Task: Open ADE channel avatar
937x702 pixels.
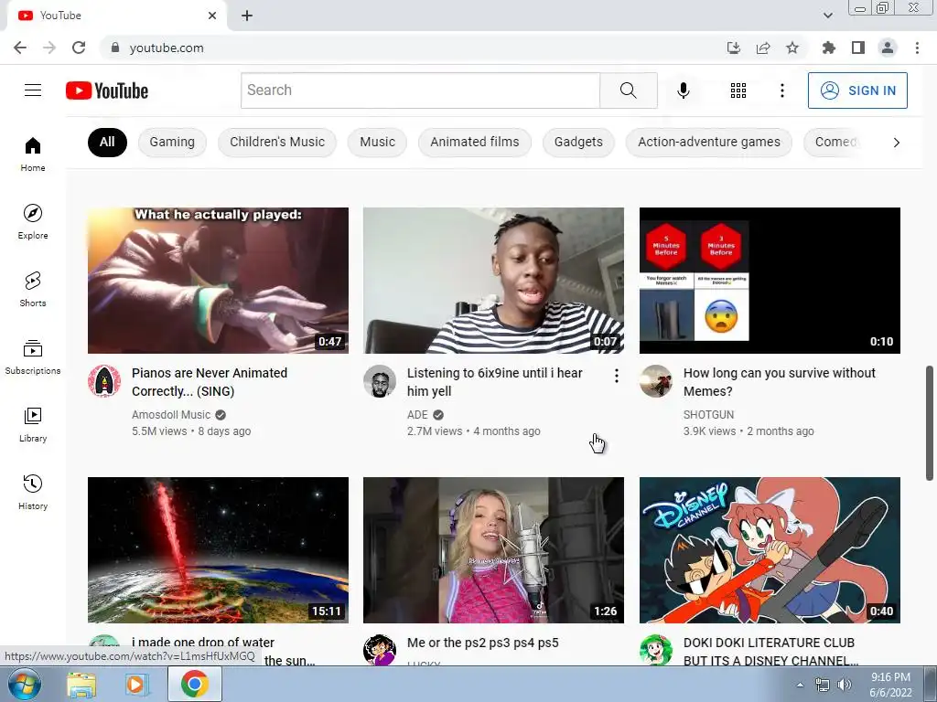Action: coord(380,381)
